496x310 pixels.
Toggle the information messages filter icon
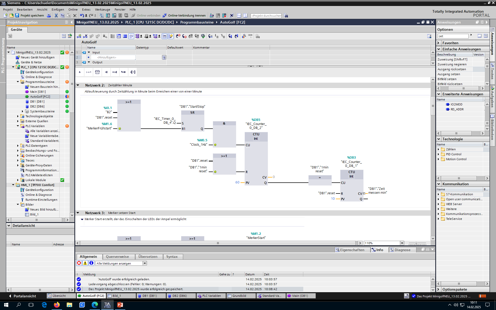pos(91,263)
